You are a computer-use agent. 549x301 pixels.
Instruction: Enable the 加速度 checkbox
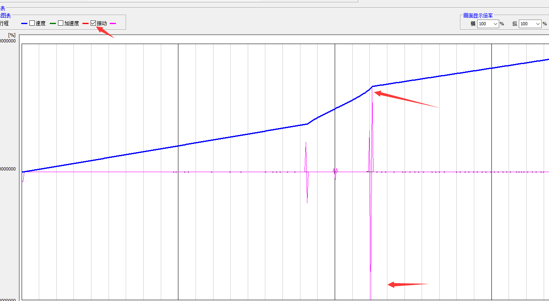point(60,23)
